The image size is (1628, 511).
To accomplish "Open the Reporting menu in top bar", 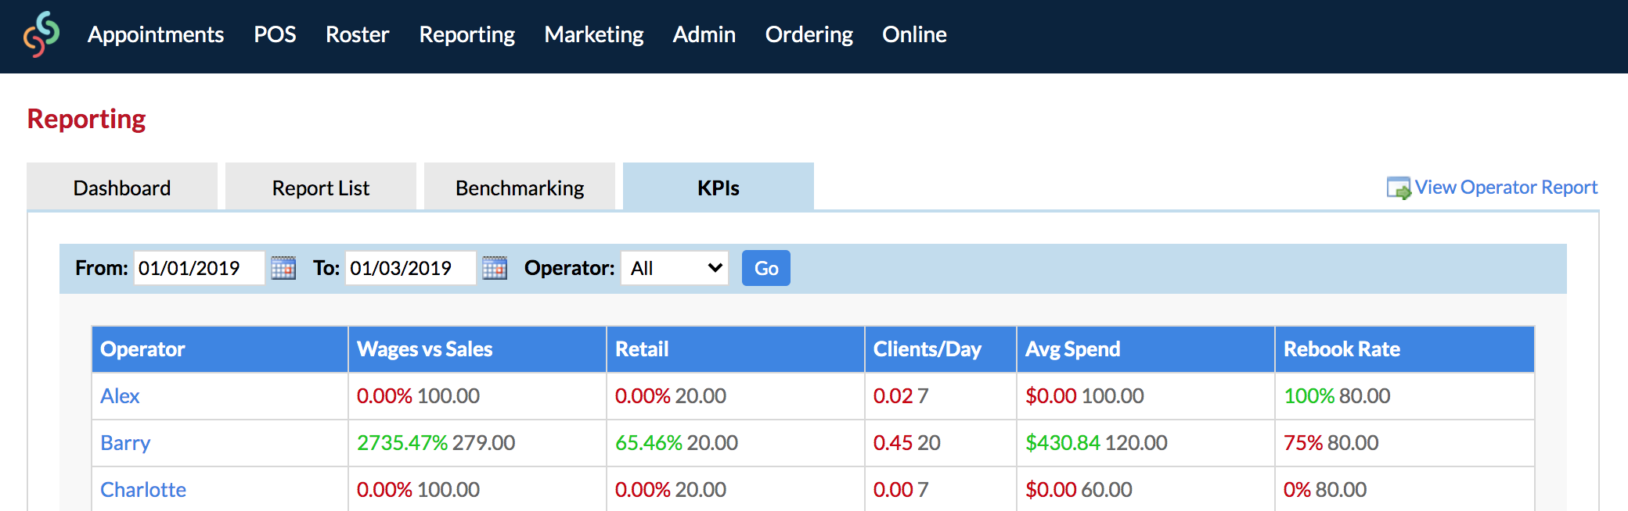I will click(466, 34).
